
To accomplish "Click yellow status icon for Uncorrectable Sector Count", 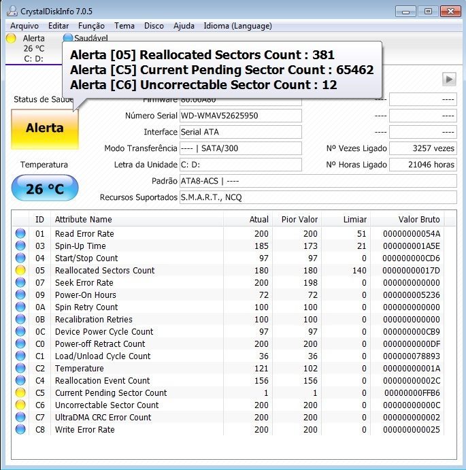I will pos(20,405).
